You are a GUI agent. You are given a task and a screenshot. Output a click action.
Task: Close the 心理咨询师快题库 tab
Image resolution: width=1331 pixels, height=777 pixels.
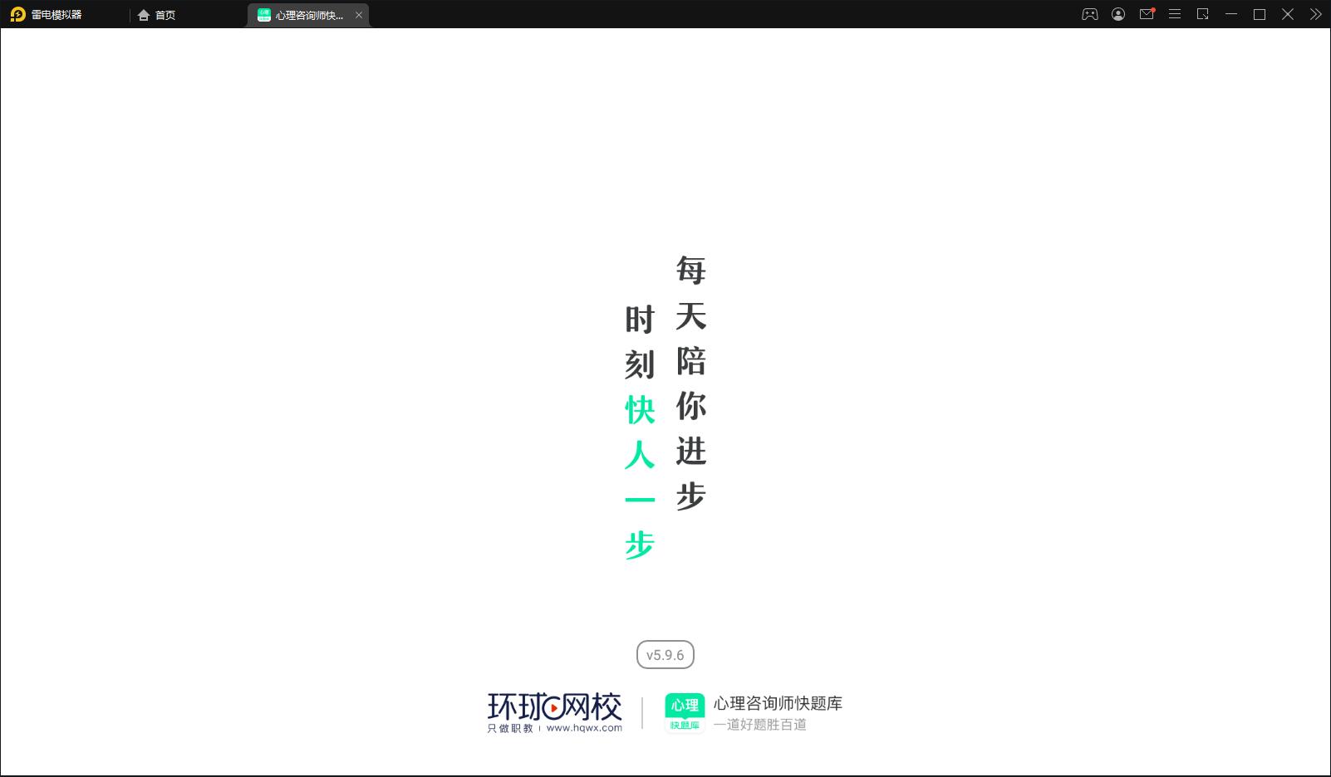coord(359,14)
